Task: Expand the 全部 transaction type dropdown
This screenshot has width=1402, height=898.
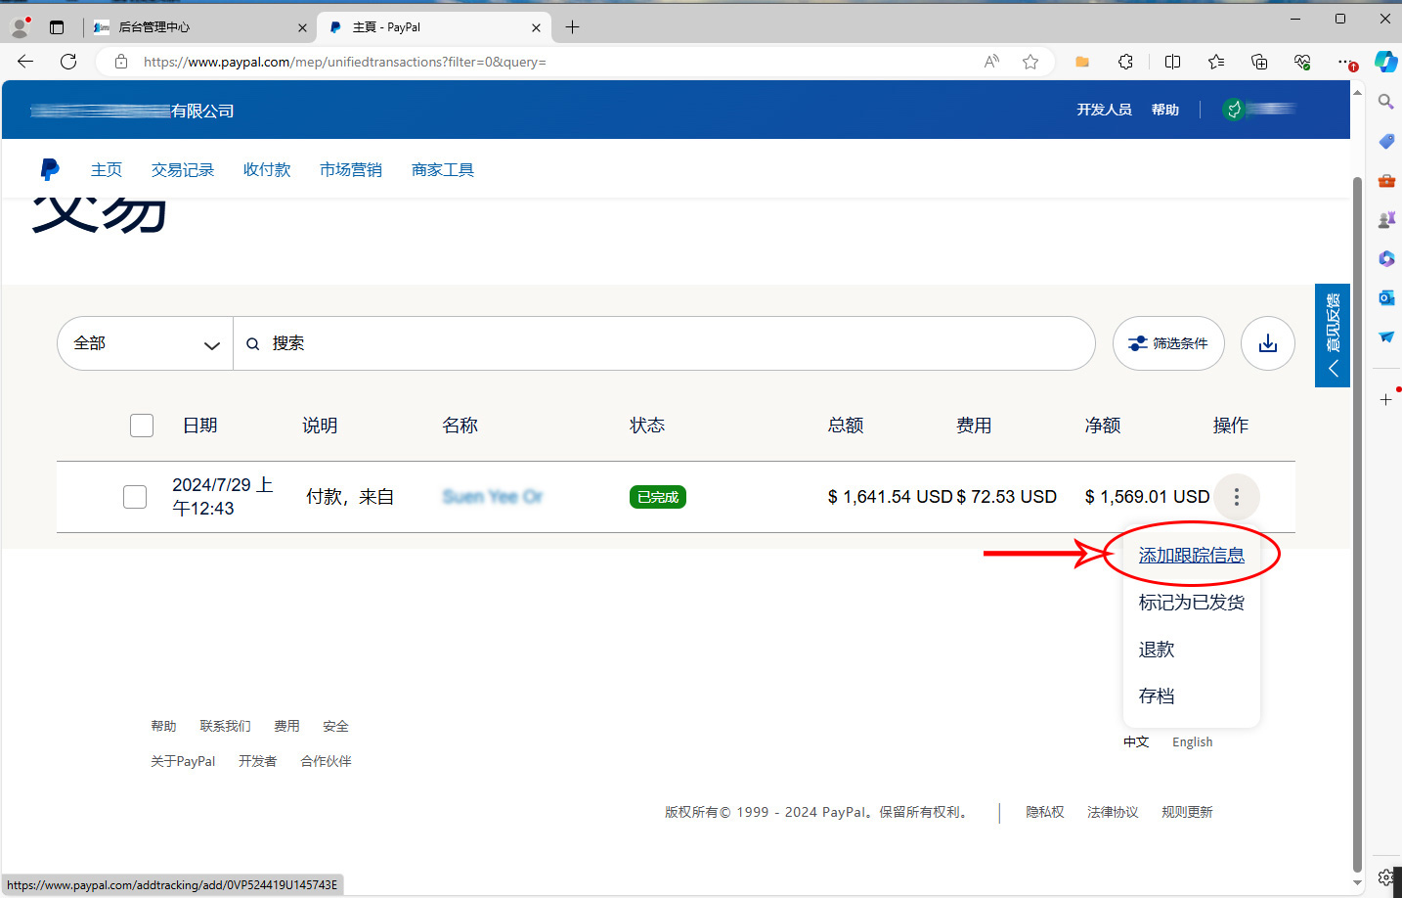Action: pos(146,343)
